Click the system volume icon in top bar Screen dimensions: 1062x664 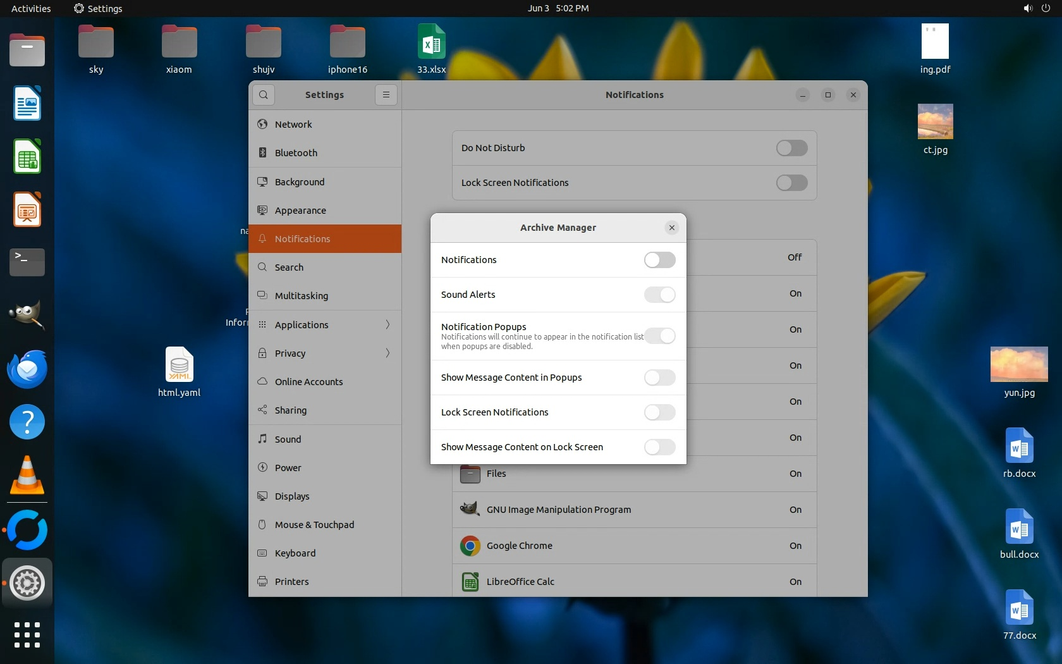1027,8
